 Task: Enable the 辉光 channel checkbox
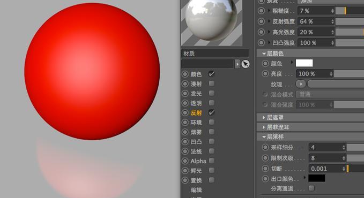coord(211,170)
